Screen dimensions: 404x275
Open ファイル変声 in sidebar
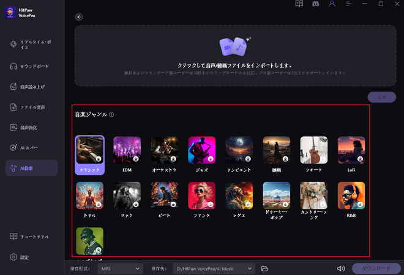click(x=31, y=107)
